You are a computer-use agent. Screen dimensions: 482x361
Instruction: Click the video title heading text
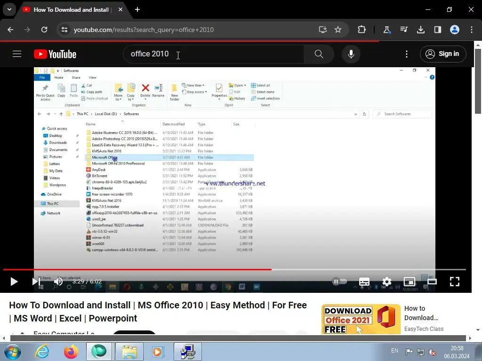pos(158,312)
